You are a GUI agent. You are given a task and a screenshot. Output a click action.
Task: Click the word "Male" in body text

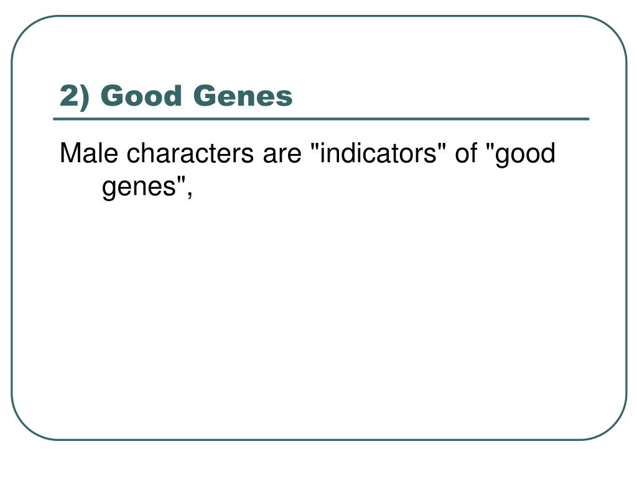[x=88, y=153]
